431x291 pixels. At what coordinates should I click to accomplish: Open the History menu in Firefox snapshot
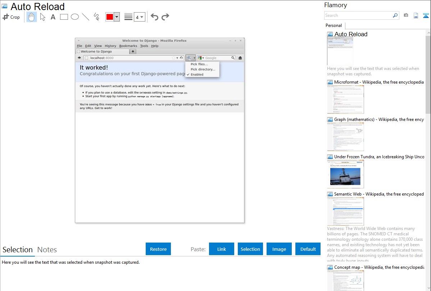click(x=110, y=46)
